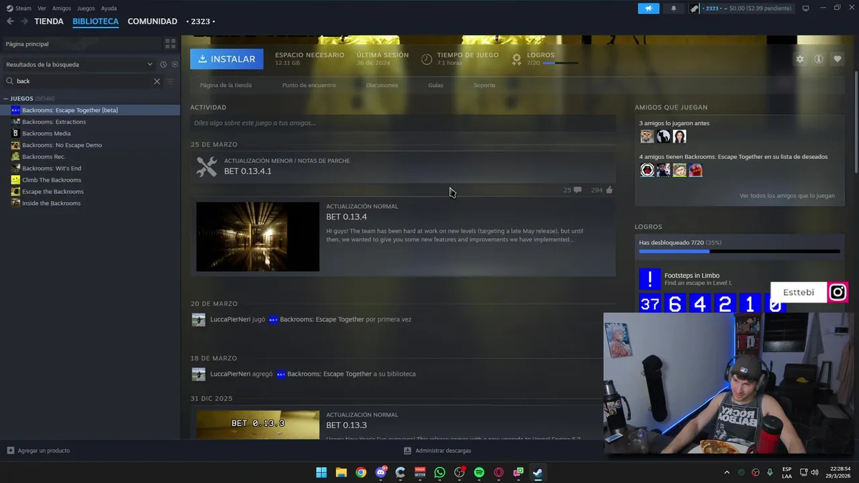
Task: Click the library search field containing 'back'
Action: (x=82, y=81)
